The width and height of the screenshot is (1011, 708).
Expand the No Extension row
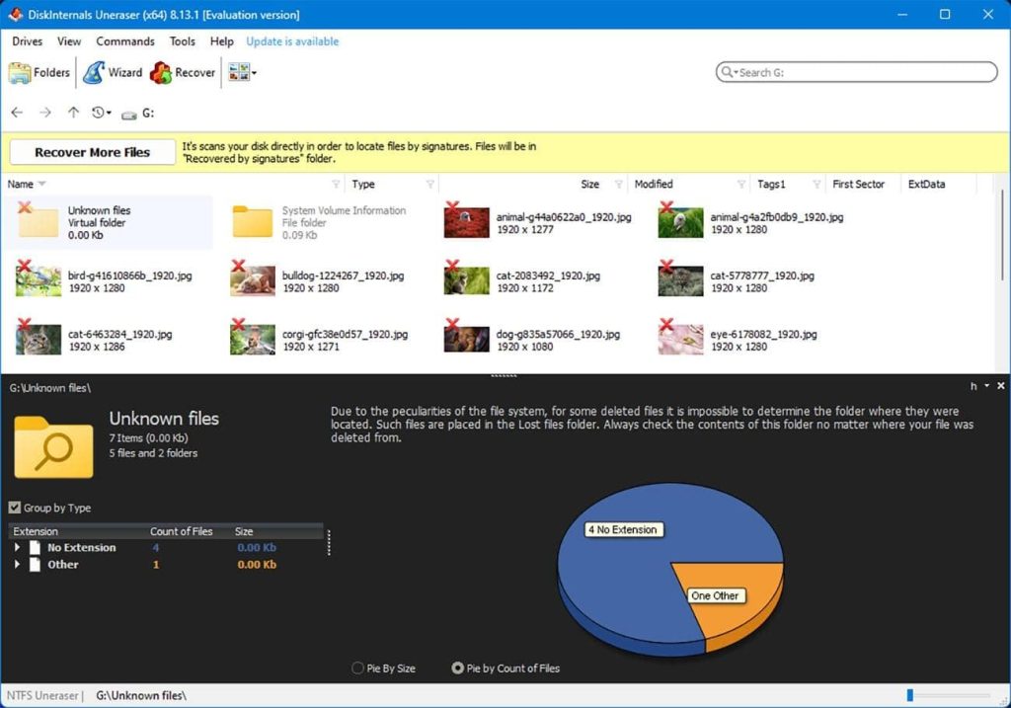coord(18,547)
